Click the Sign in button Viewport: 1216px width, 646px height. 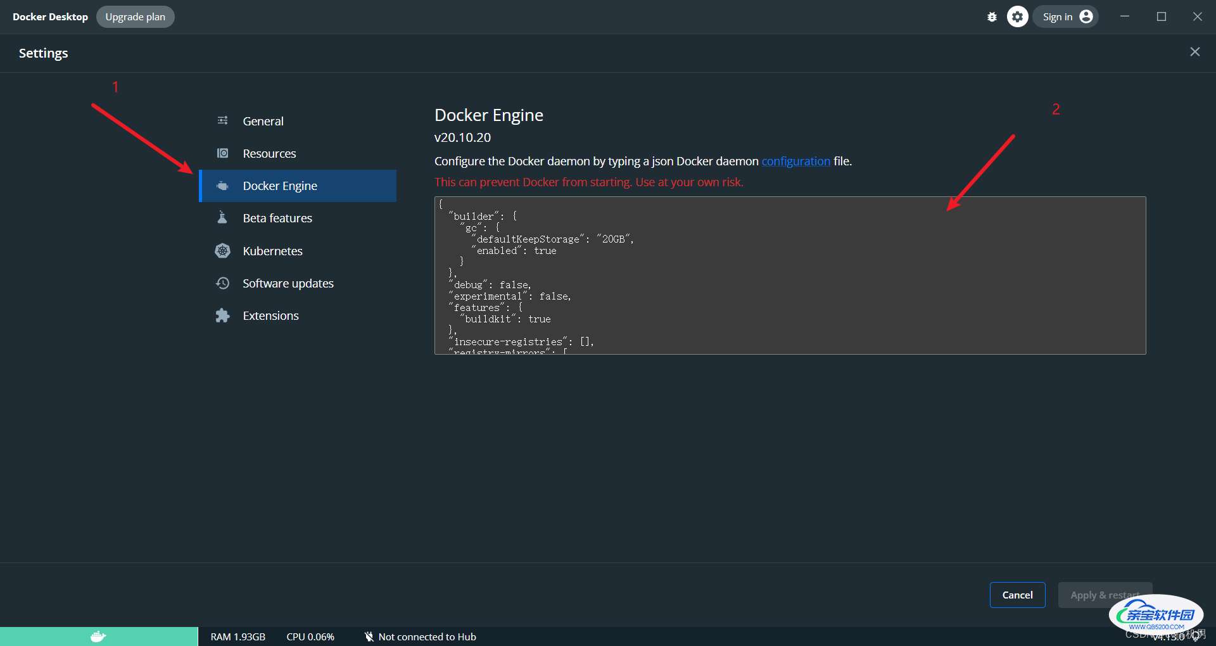[1066, 16]
